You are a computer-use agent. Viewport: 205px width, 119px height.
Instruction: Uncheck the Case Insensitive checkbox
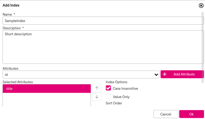[108, 88]
